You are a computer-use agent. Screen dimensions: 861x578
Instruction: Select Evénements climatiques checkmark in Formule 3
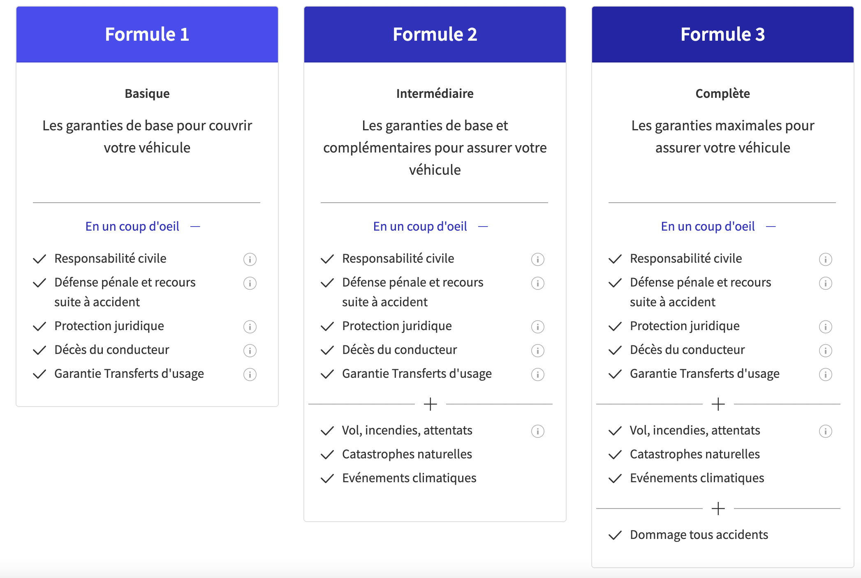(615, 479)
